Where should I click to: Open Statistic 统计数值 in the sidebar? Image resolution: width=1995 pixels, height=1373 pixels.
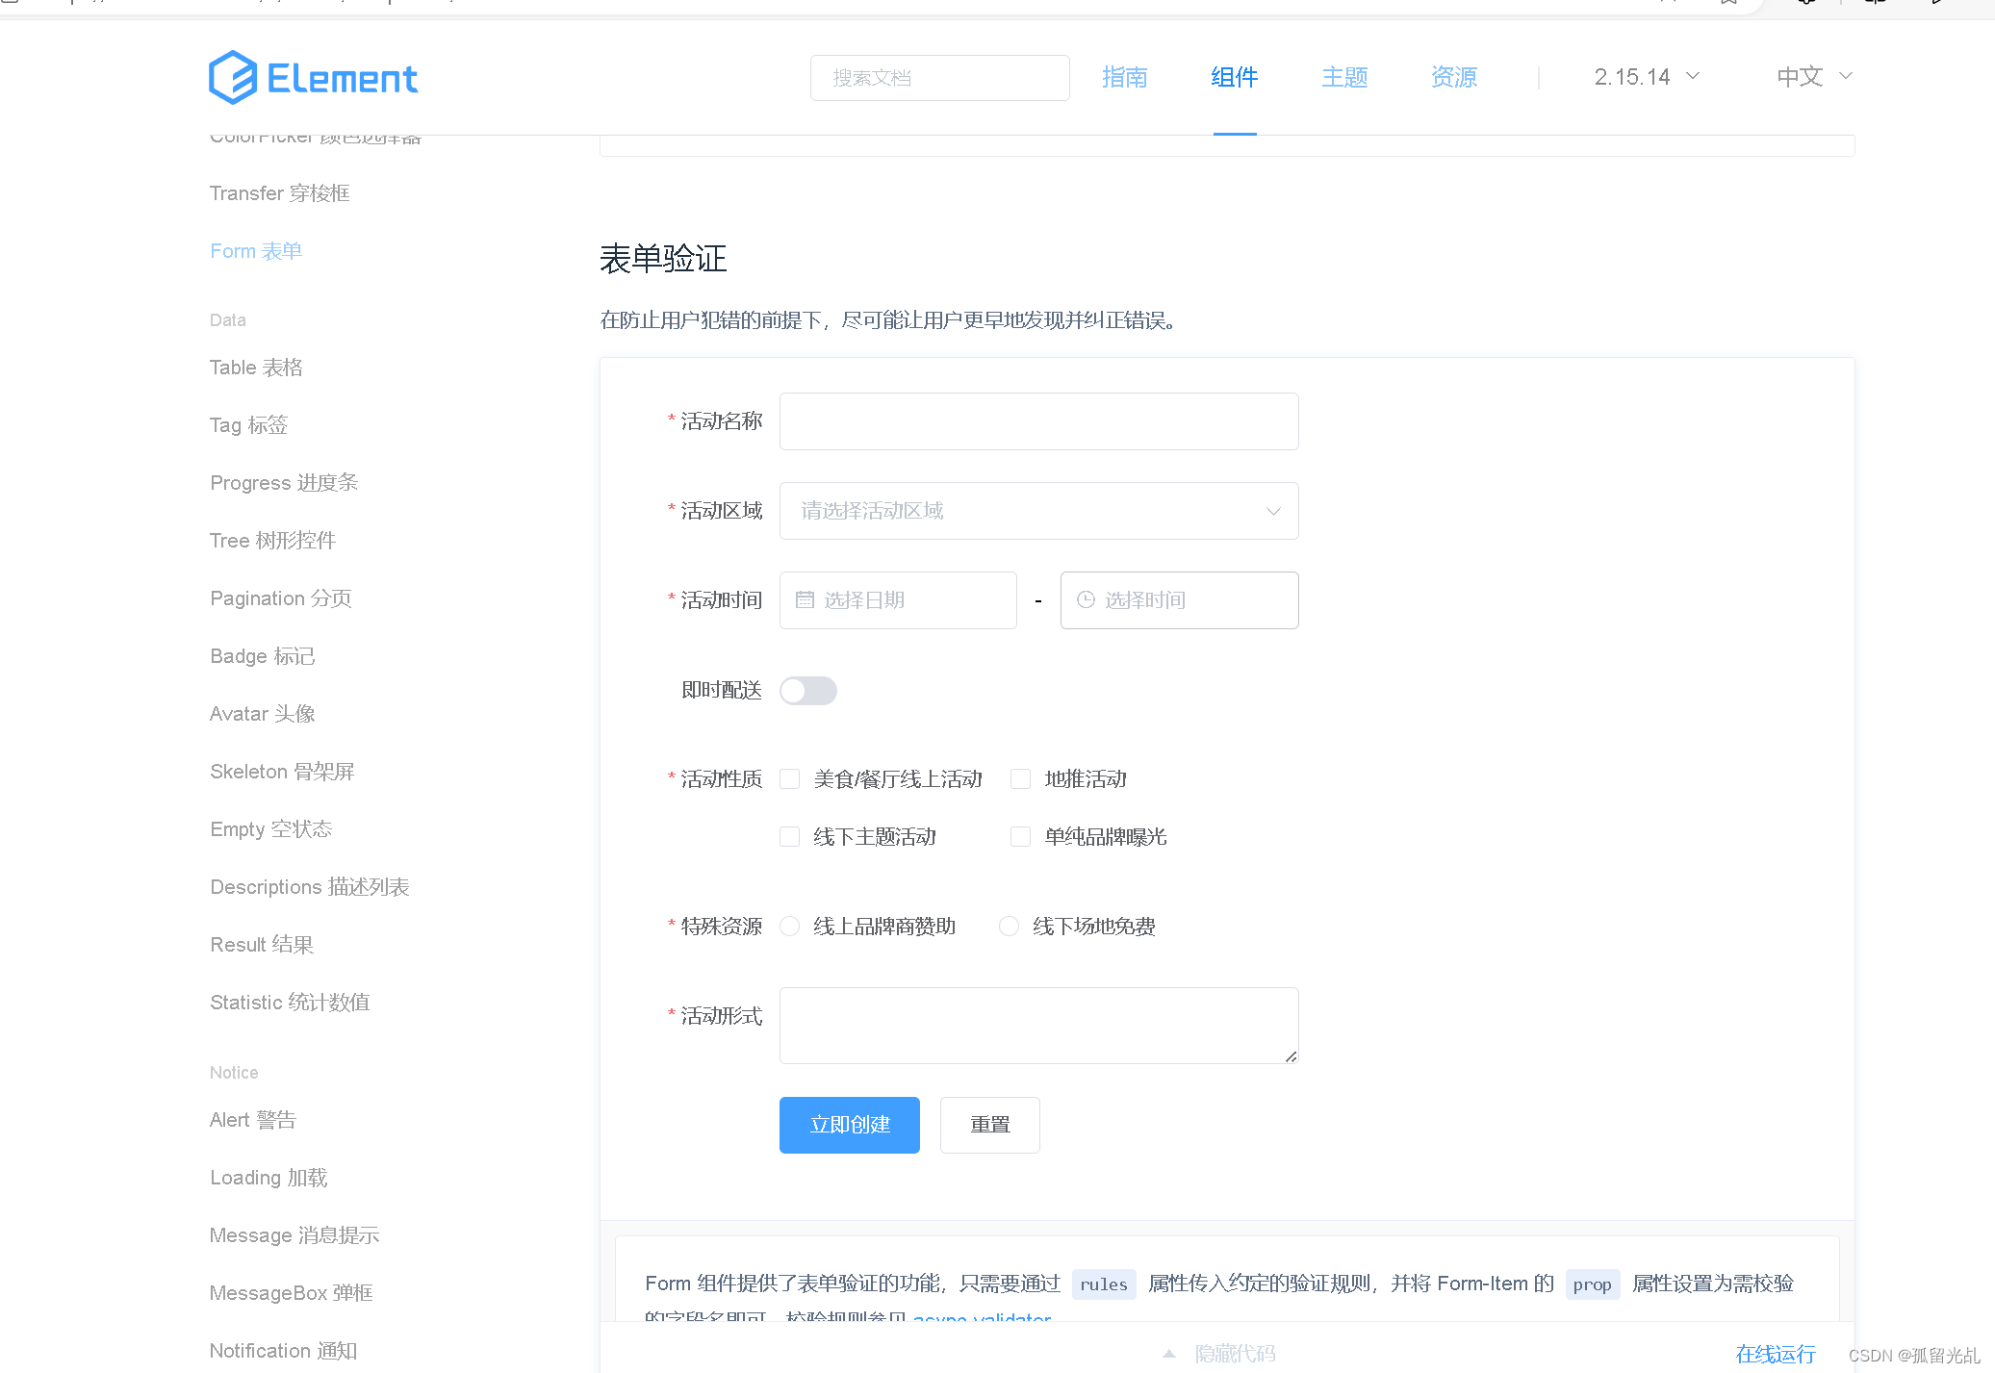(290, 1003)
